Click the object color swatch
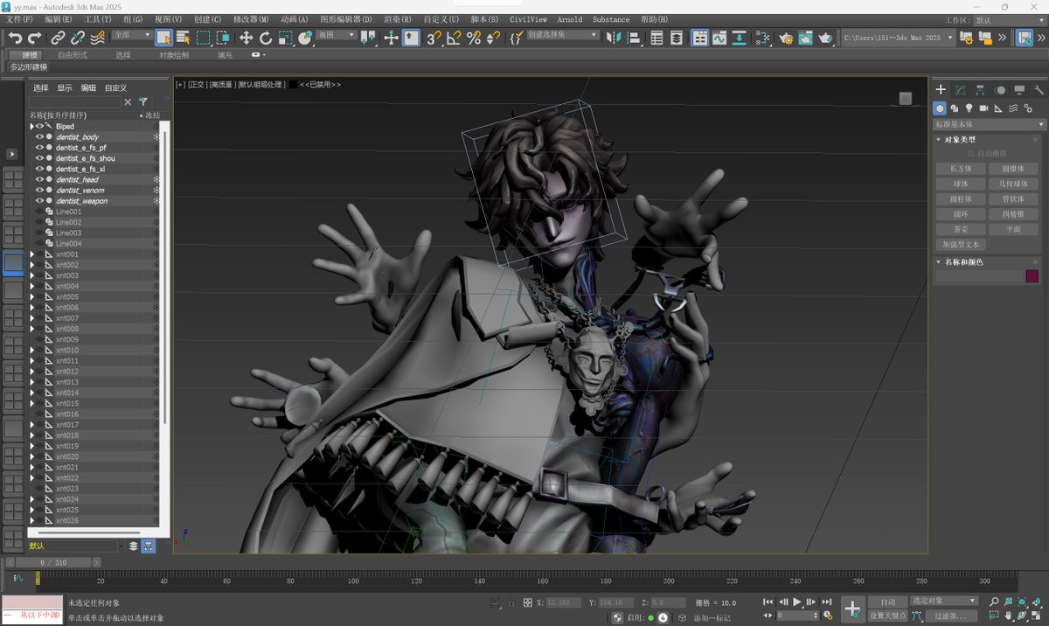Image resolution: width=1049 pixels, height=626 pixels. point(1032,276)
